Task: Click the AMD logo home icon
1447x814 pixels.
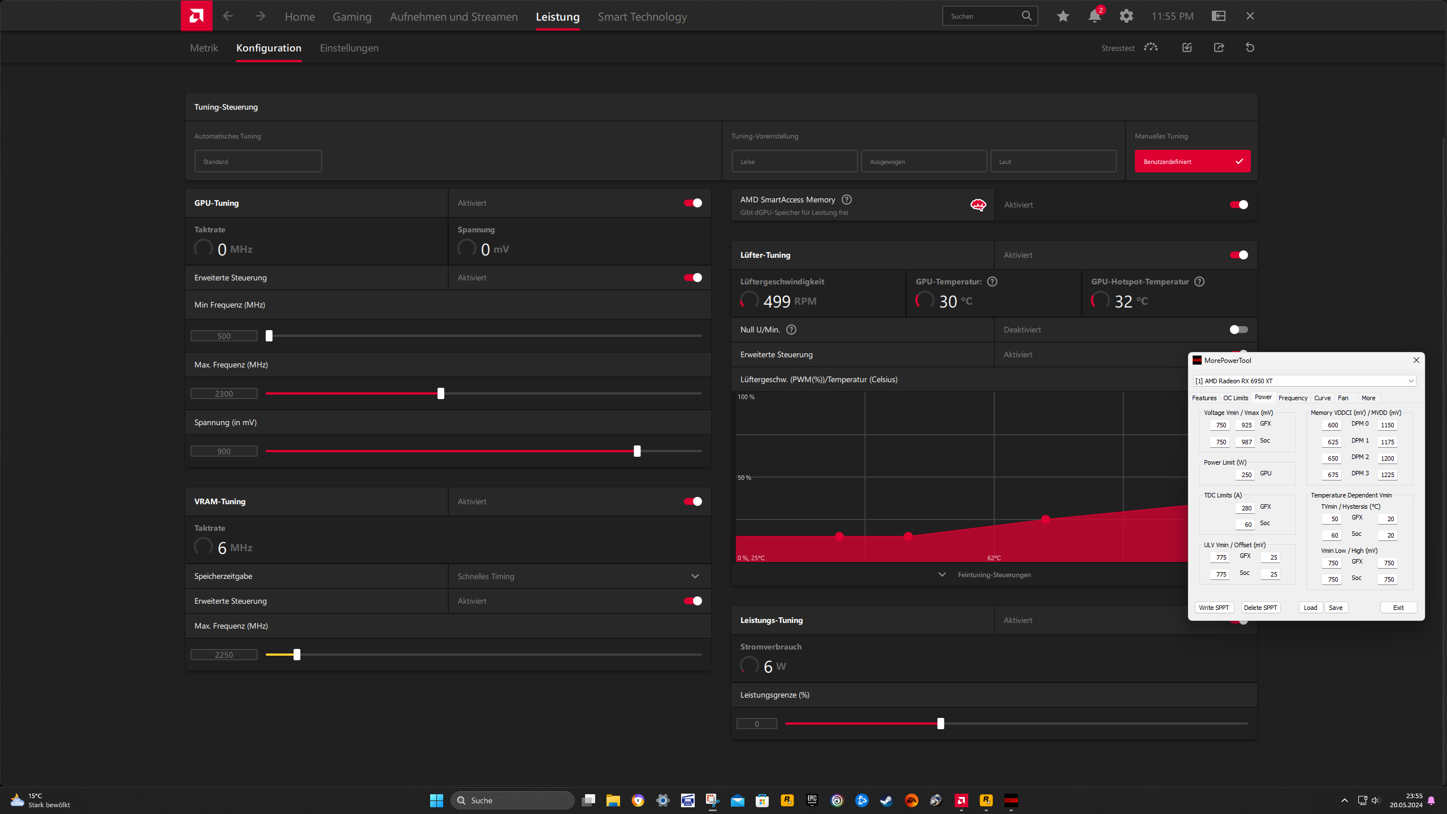Action: pos(196,16)
